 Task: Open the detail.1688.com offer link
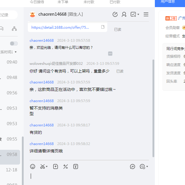(60, 27)
